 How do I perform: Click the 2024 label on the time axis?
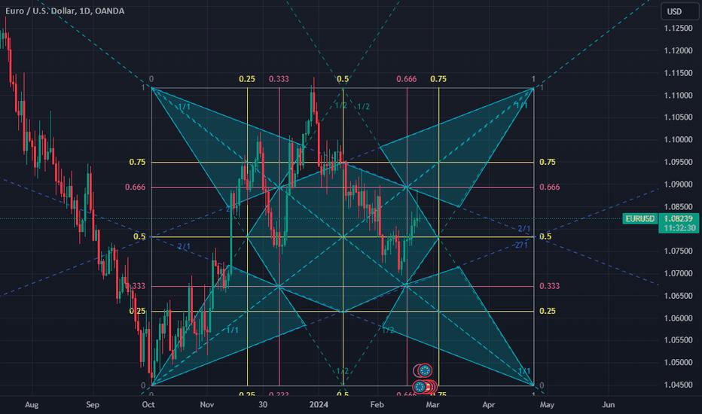coord(319,405)
